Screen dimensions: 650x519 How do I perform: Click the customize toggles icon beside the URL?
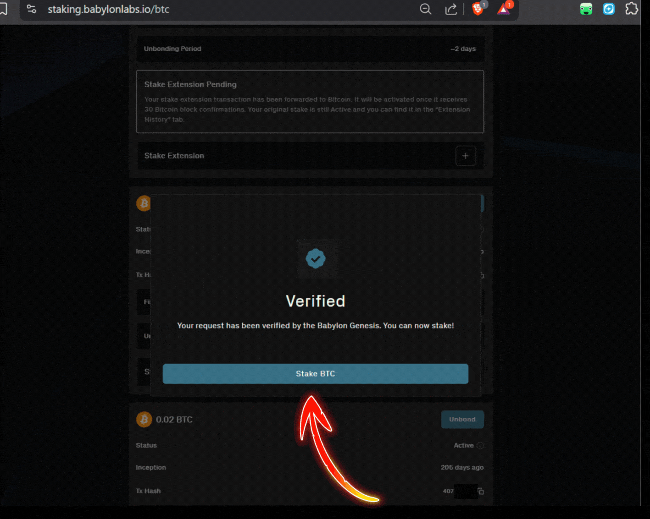pos(31,9)
